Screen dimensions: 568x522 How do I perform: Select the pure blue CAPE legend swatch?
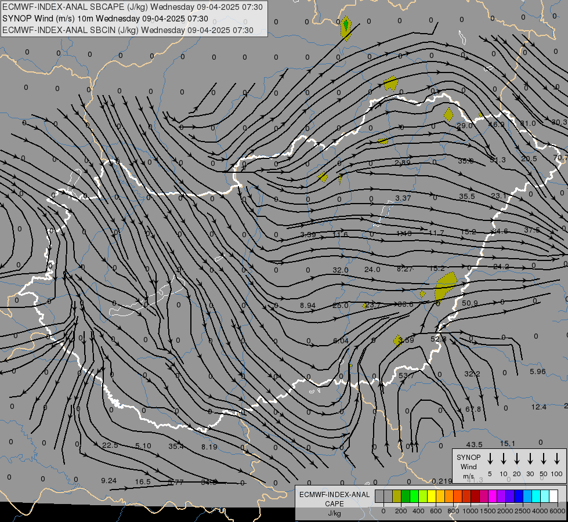(519, 496)
